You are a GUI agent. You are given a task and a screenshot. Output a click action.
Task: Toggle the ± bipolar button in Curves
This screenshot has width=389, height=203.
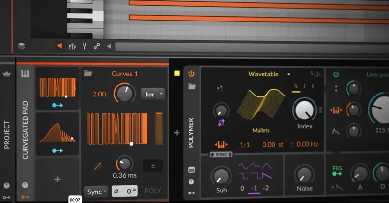click(153, 166)
